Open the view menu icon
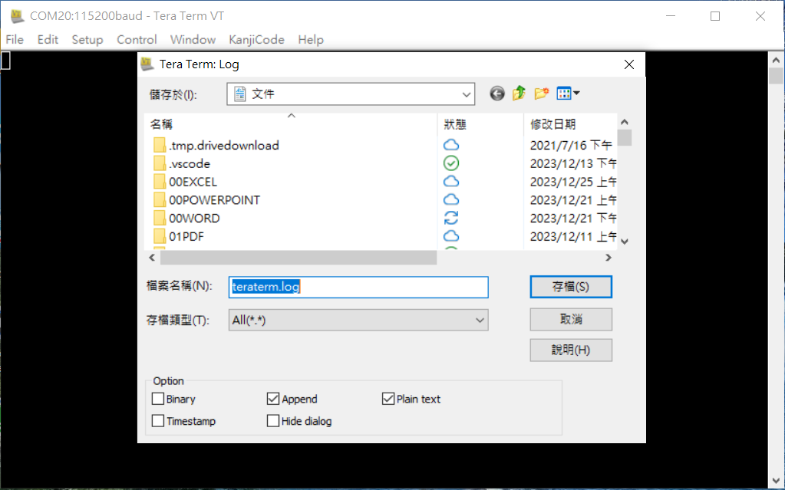 [569, 94]
